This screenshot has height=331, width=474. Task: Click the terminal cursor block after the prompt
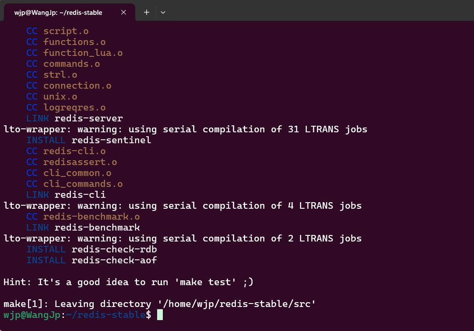click(160, 315)
